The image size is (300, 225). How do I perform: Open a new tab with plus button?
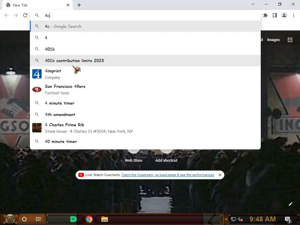79,5
